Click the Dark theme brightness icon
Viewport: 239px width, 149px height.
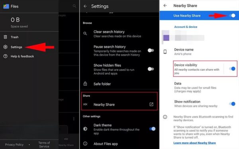(x=85, y=129)
